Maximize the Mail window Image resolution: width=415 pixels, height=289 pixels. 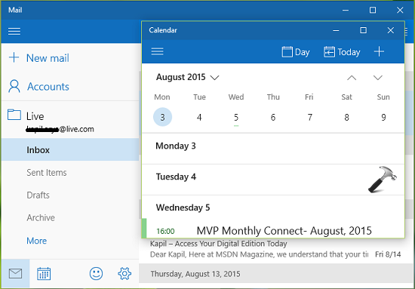pos(373,10)
